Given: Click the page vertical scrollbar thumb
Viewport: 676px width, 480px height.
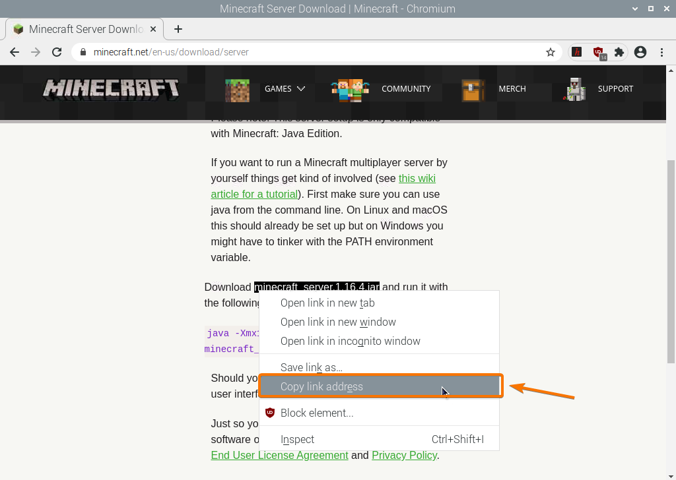Looking at the screenshot, I should tap(671, 261).
